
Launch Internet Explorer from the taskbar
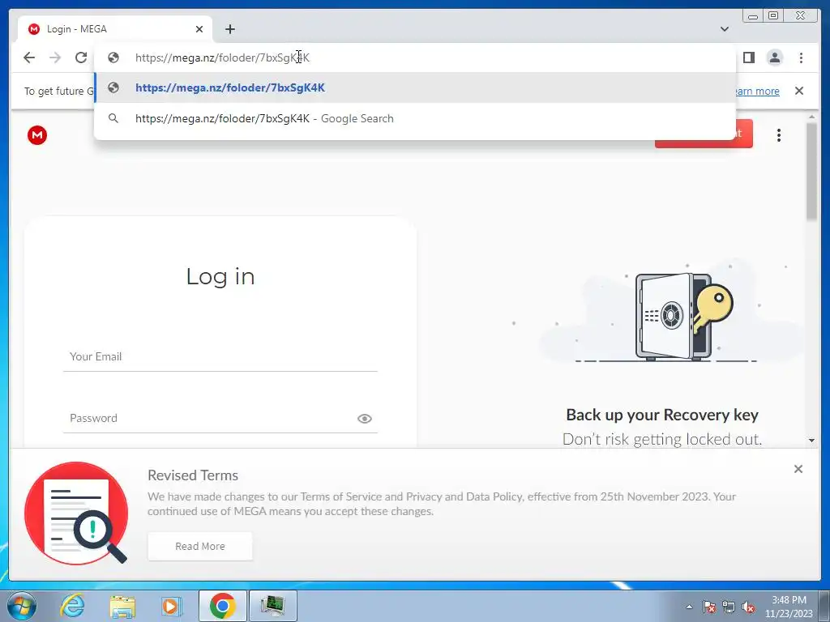click(72, 606)
